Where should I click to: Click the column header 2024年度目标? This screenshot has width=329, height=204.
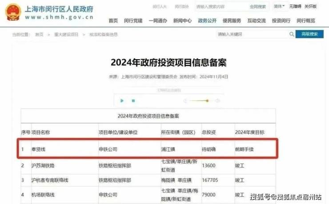pos(249,132)
